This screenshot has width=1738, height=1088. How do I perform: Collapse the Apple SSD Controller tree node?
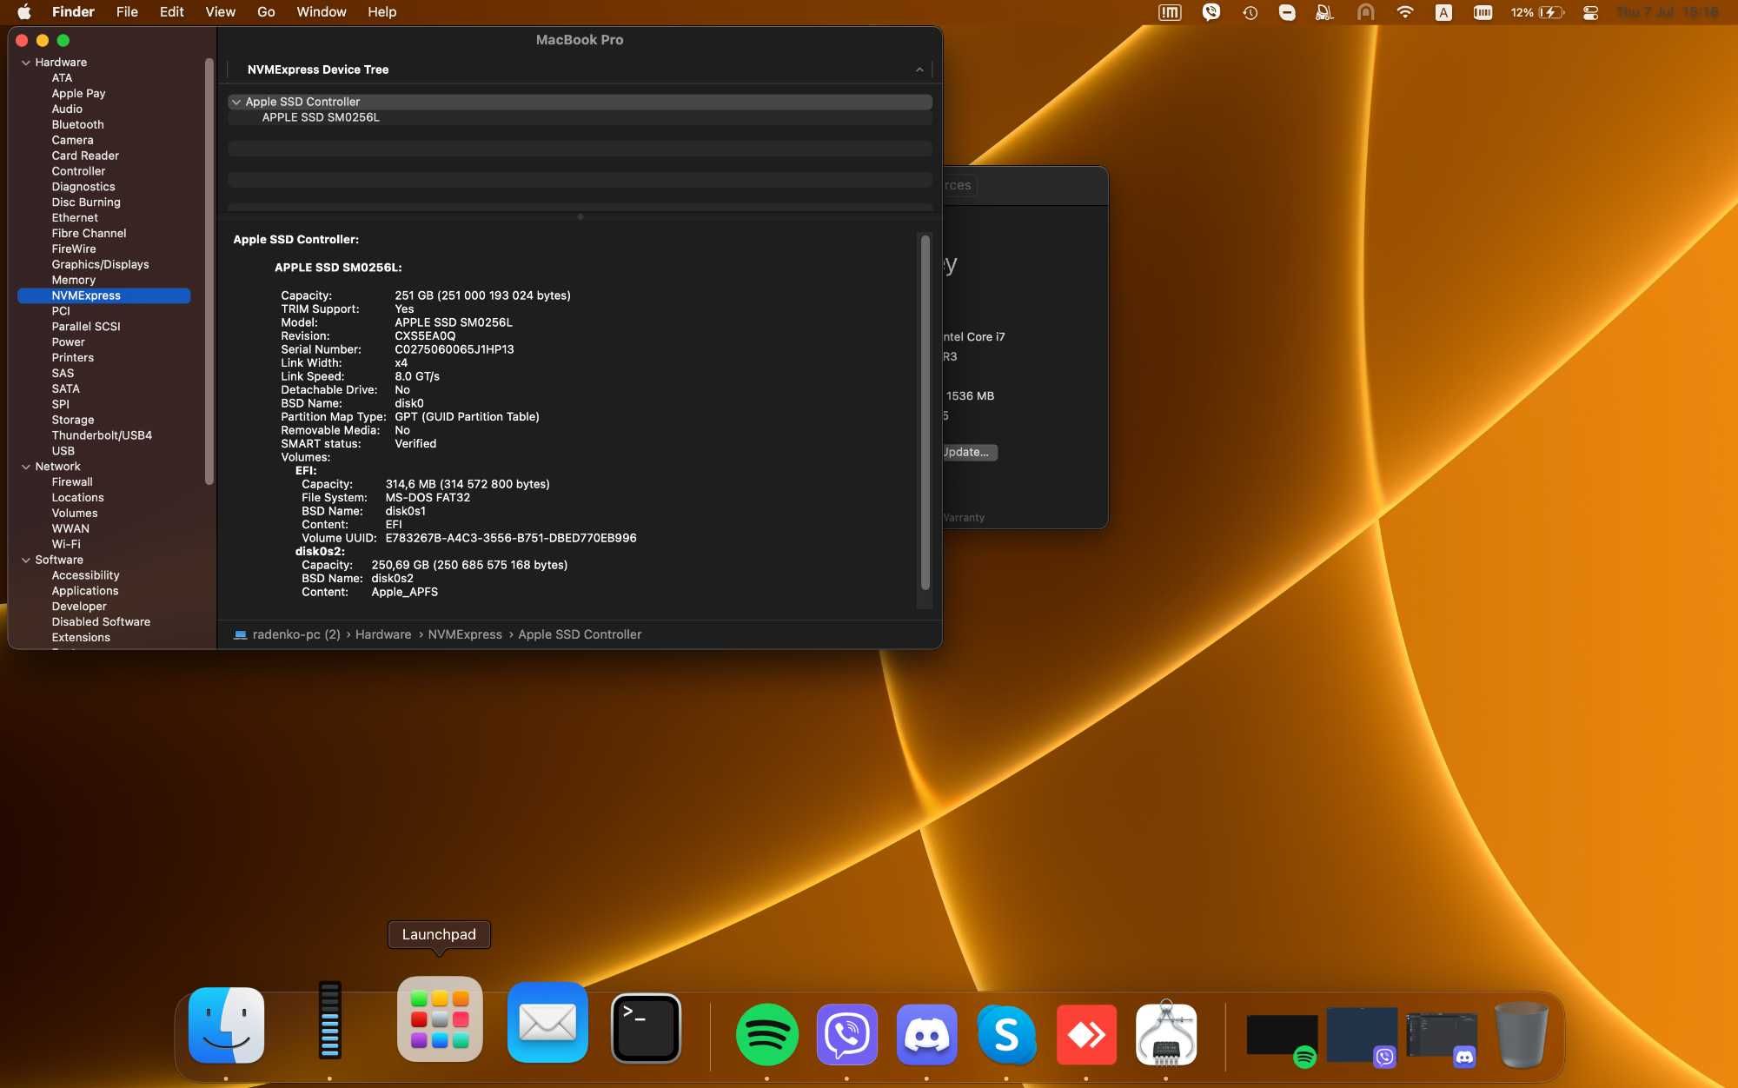click(x=236, y=102)
